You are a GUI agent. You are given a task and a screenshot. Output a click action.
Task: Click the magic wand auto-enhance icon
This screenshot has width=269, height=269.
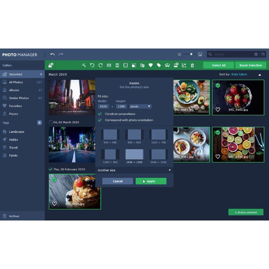click(84, 65)
